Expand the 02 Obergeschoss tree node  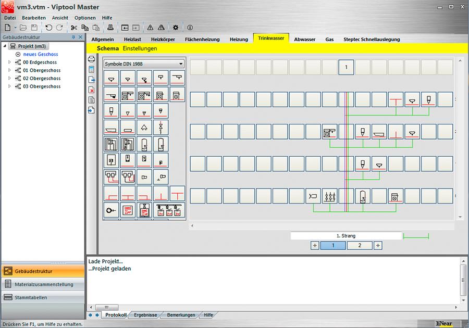(9, 78)
